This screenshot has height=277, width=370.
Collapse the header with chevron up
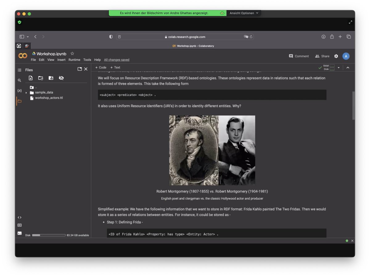pyautogui.click(x=348, y=67)
